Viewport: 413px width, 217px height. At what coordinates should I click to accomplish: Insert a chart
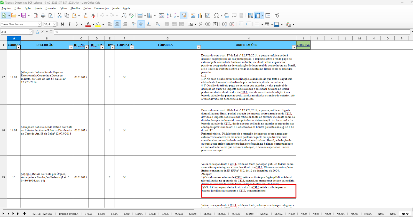tap(200, 15)
